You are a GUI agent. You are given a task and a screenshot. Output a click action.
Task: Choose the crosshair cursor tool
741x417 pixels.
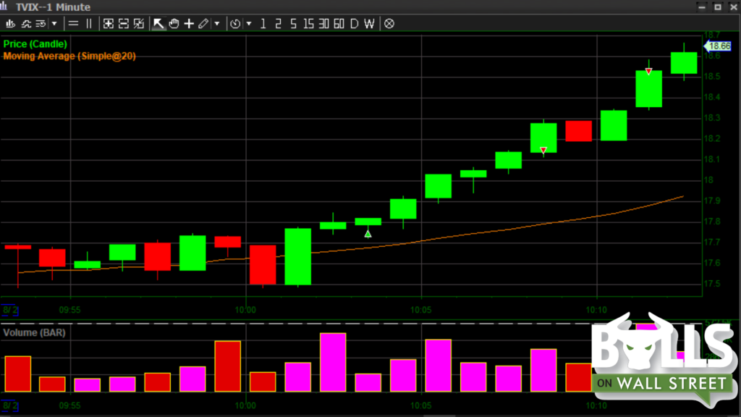coord(189,24)
